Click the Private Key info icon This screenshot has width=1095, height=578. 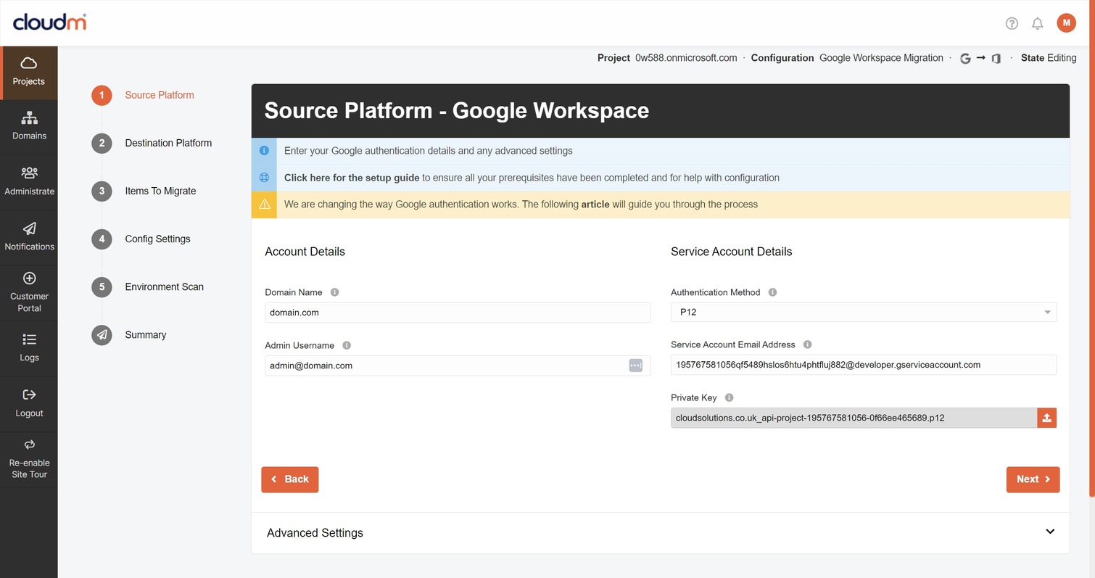pos(729,397)
